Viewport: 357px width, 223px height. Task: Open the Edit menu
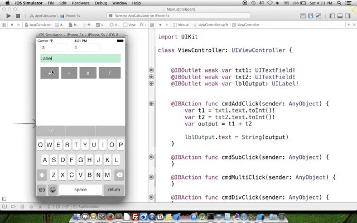pos(63,3)
